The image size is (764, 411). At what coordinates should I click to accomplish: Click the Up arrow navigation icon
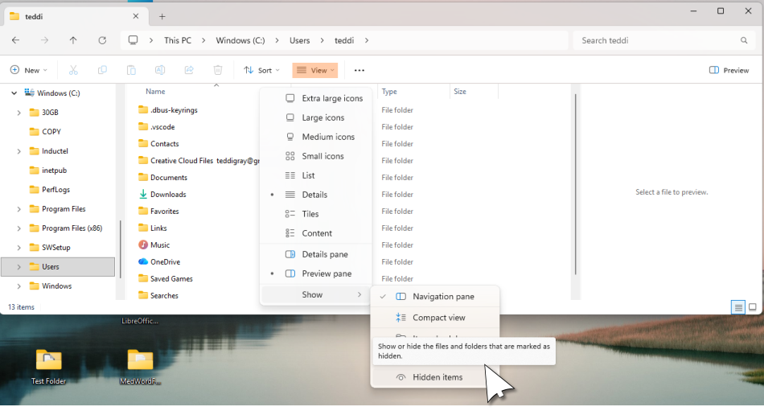[x=73, y=40]
